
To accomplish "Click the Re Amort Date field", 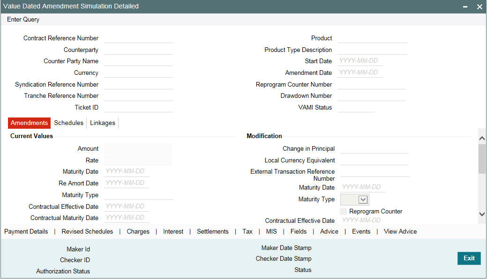I will (127, 183).
